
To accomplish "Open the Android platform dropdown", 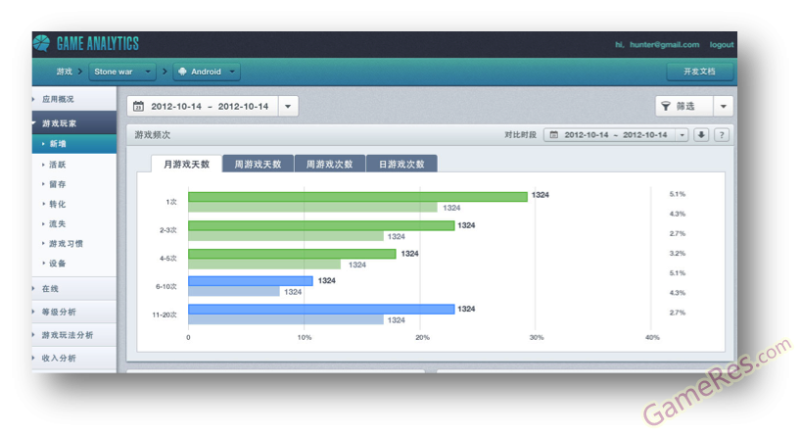I will (x=207, y=72).
